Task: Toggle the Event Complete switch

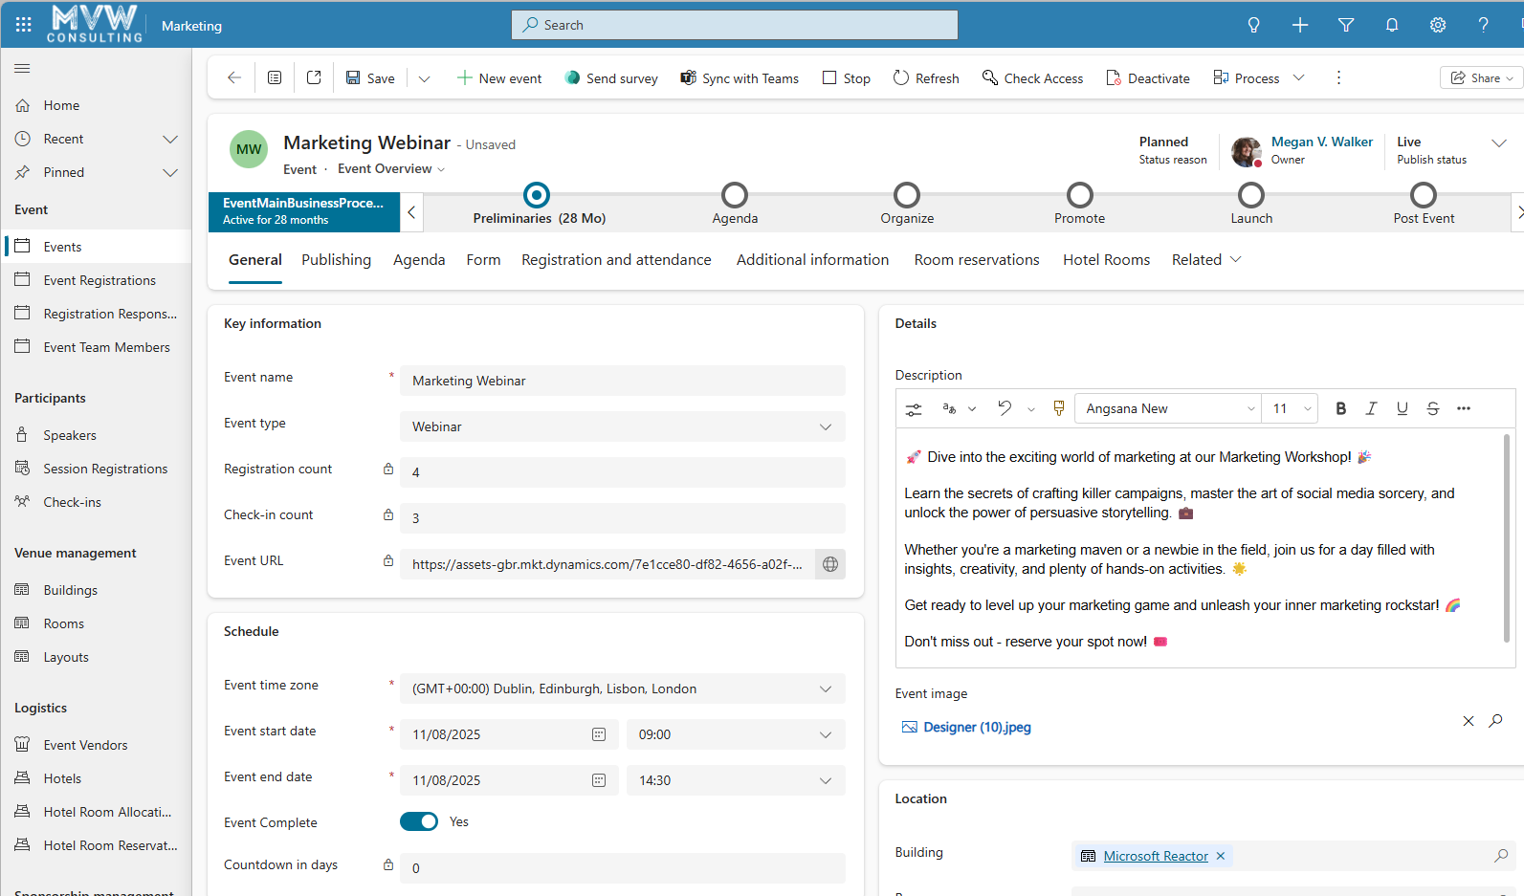Action: click(x=419, y=821)
